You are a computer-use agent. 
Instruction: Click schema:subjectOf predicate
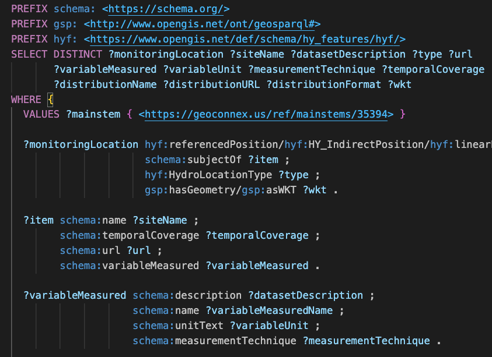(193, 160)
